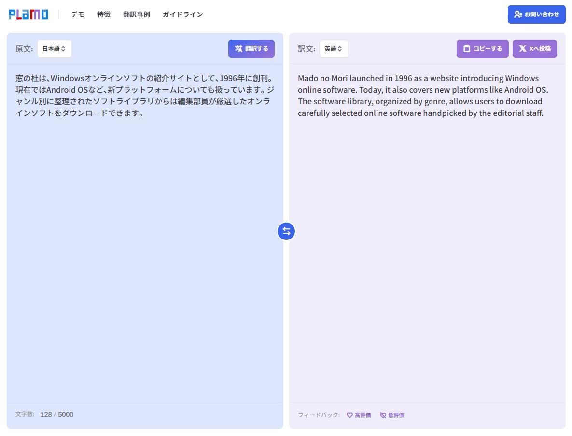
Task: Click the X icon on the Xへ投稿 button
Action: (522, 48)
